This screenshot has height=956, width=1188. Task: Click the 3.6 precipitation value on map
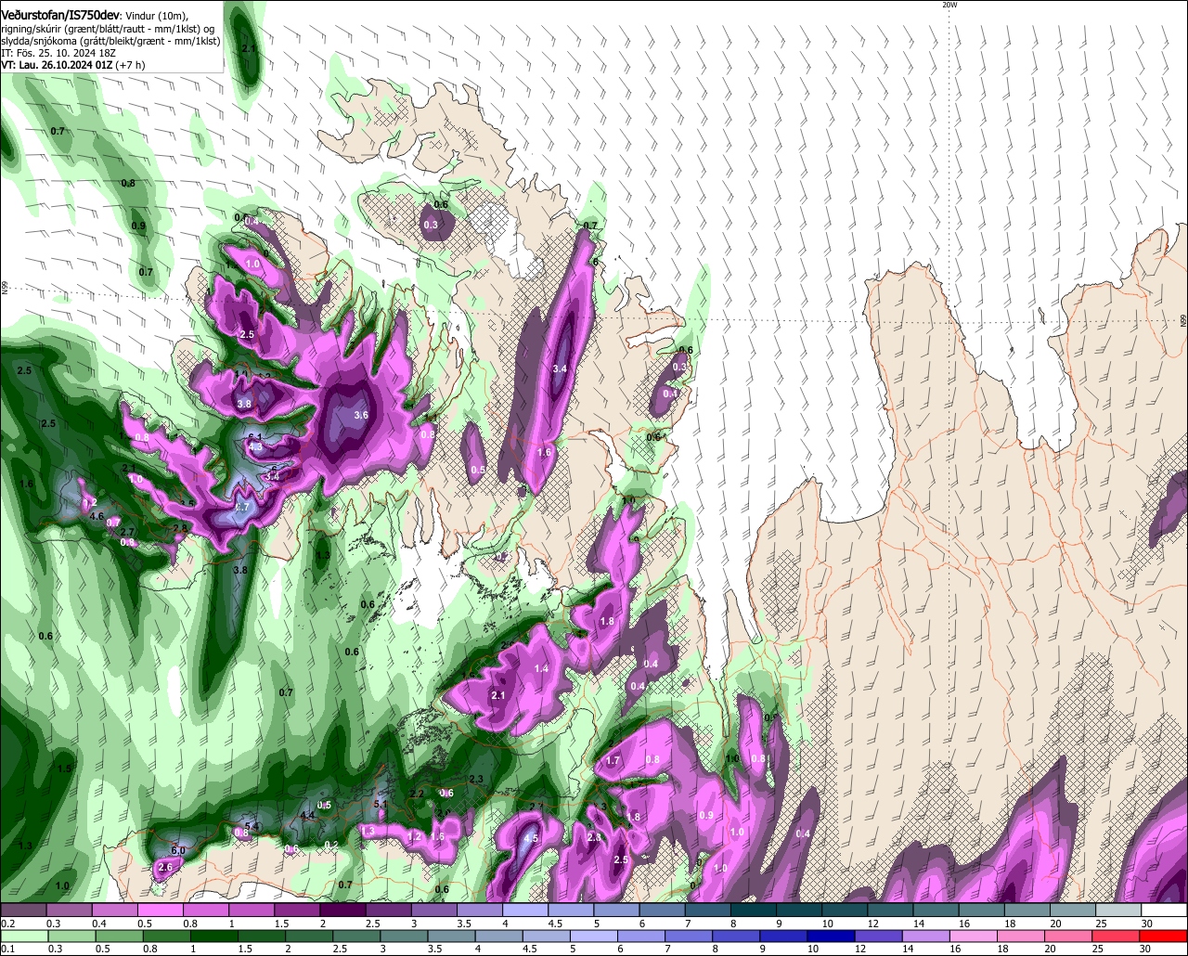[x=361, y=415]
